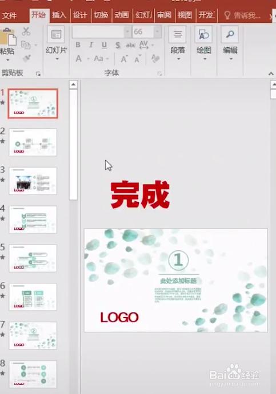The height and width of the screenshot is (394, 276).
Task: Click the Format Painter brush icon
Action: pyautogui.click(x=26, y=58)
